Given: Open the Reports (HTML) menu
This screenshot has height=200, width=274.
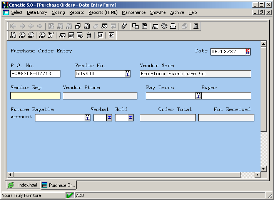Looking at the screenshot, I should point(103,12).
